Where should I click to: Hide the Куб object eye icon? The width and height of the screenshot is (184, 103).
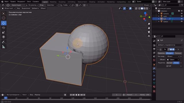coord(182,19)
